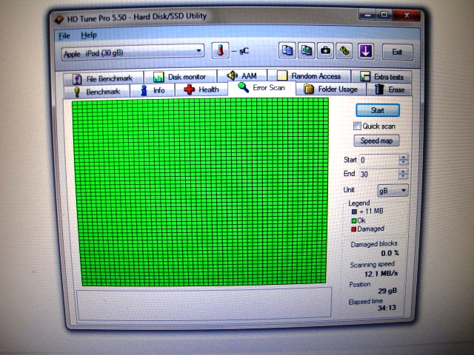Click inside the End value field
Viewport: 474px width, 355px height.
point(377,174)
